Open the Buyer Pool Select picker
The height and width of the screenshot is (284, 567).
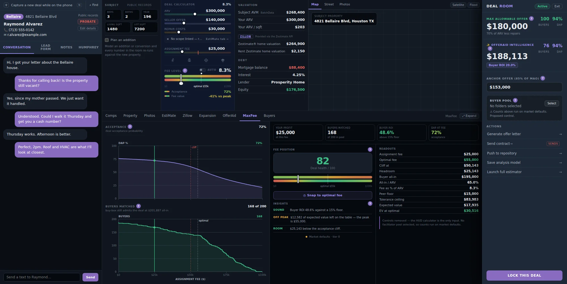coord(552,104)
